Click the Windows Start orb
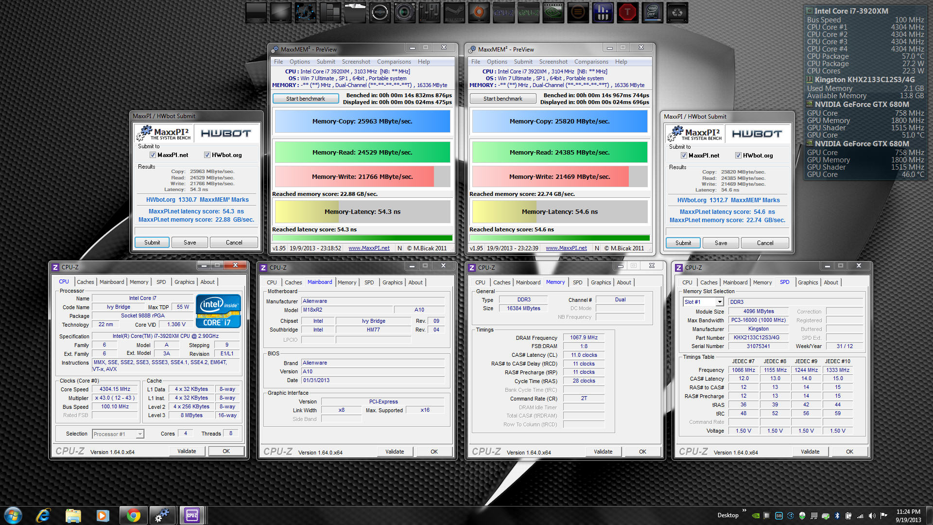Screen dimensions: 933x525 click(13, 515)
